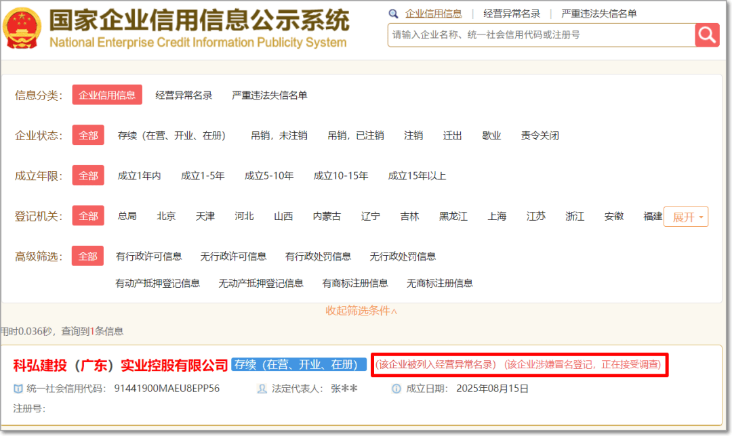The height and width of the screenshot is (436, 732).
Task: Select 全部 in 高级筛选 row
Action: click(x=87, y=256)
